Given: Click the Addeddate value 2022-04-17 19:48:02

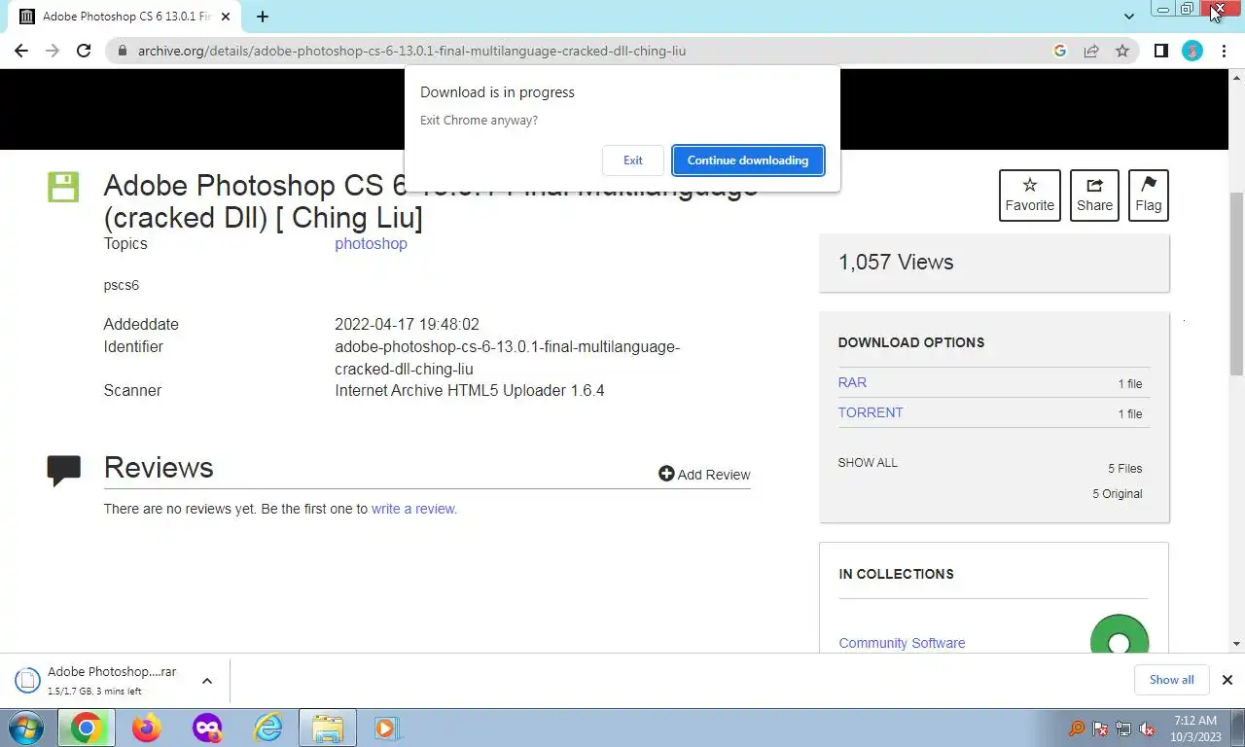Looking at the screenshot, I should pos(407,324).
